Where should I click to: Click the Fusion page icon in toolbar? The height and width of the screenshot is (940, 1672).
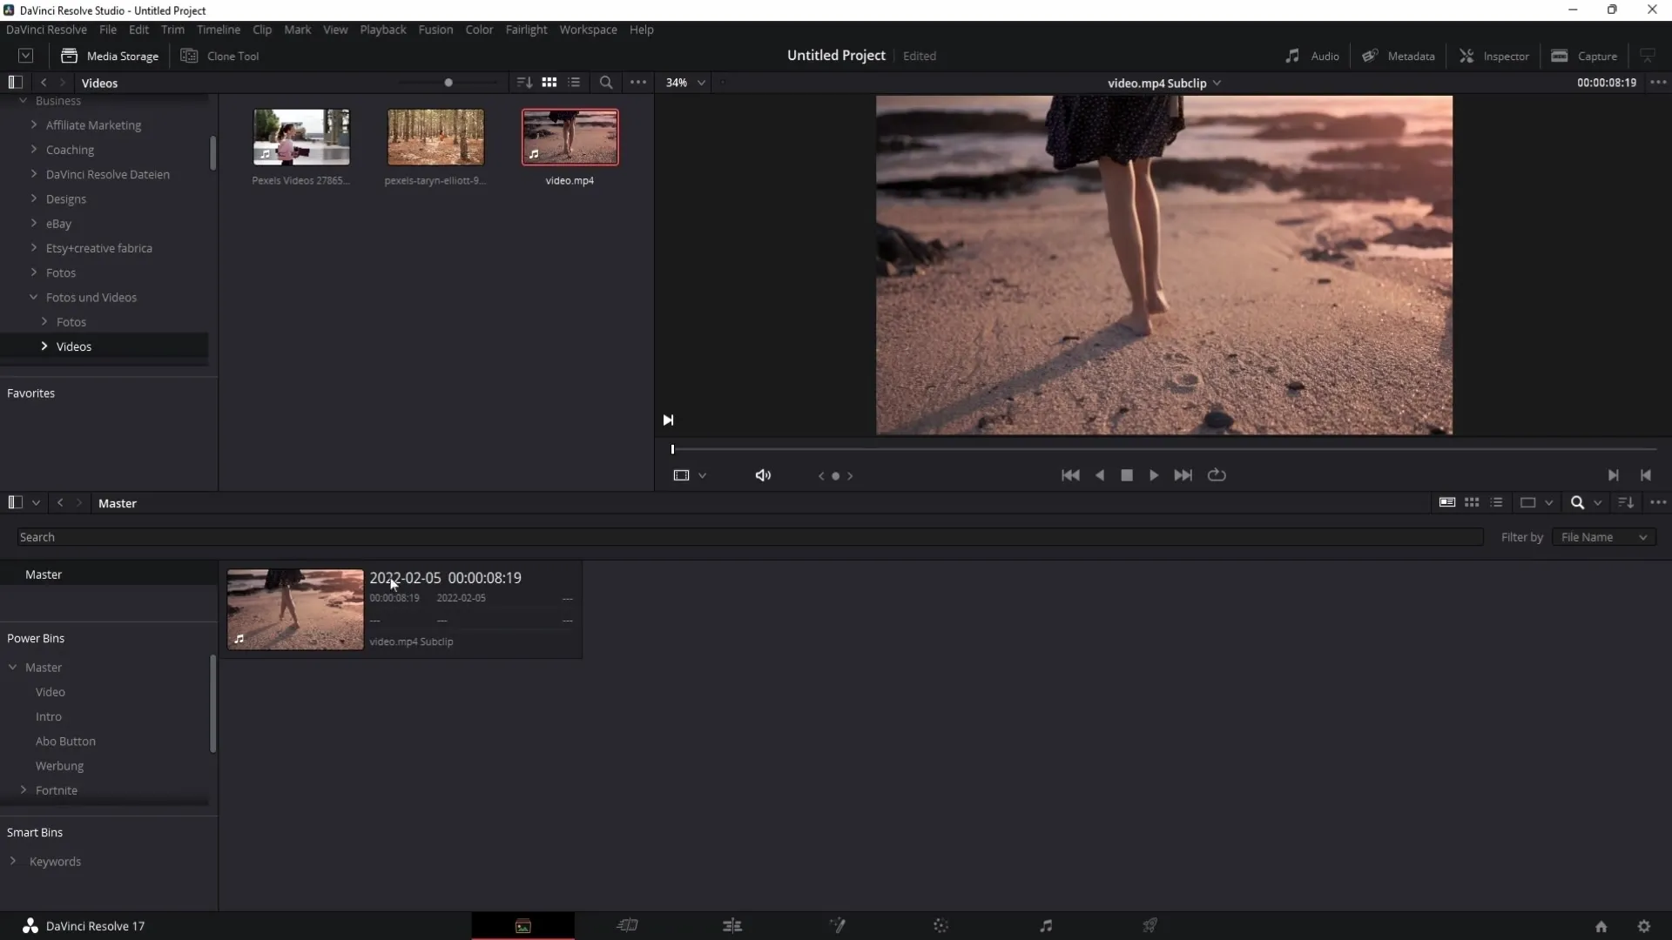pos(837,925)
